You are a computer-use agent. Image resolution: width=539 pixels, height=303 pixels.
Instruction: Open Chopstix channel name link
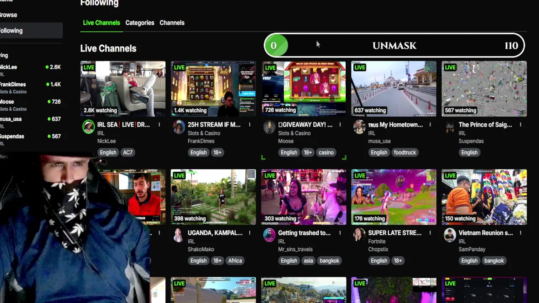(x=378, y=249)
